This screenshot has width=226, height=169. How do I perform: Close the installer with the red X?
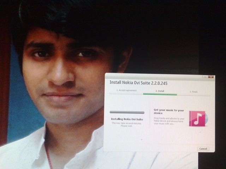coord(211,76)
